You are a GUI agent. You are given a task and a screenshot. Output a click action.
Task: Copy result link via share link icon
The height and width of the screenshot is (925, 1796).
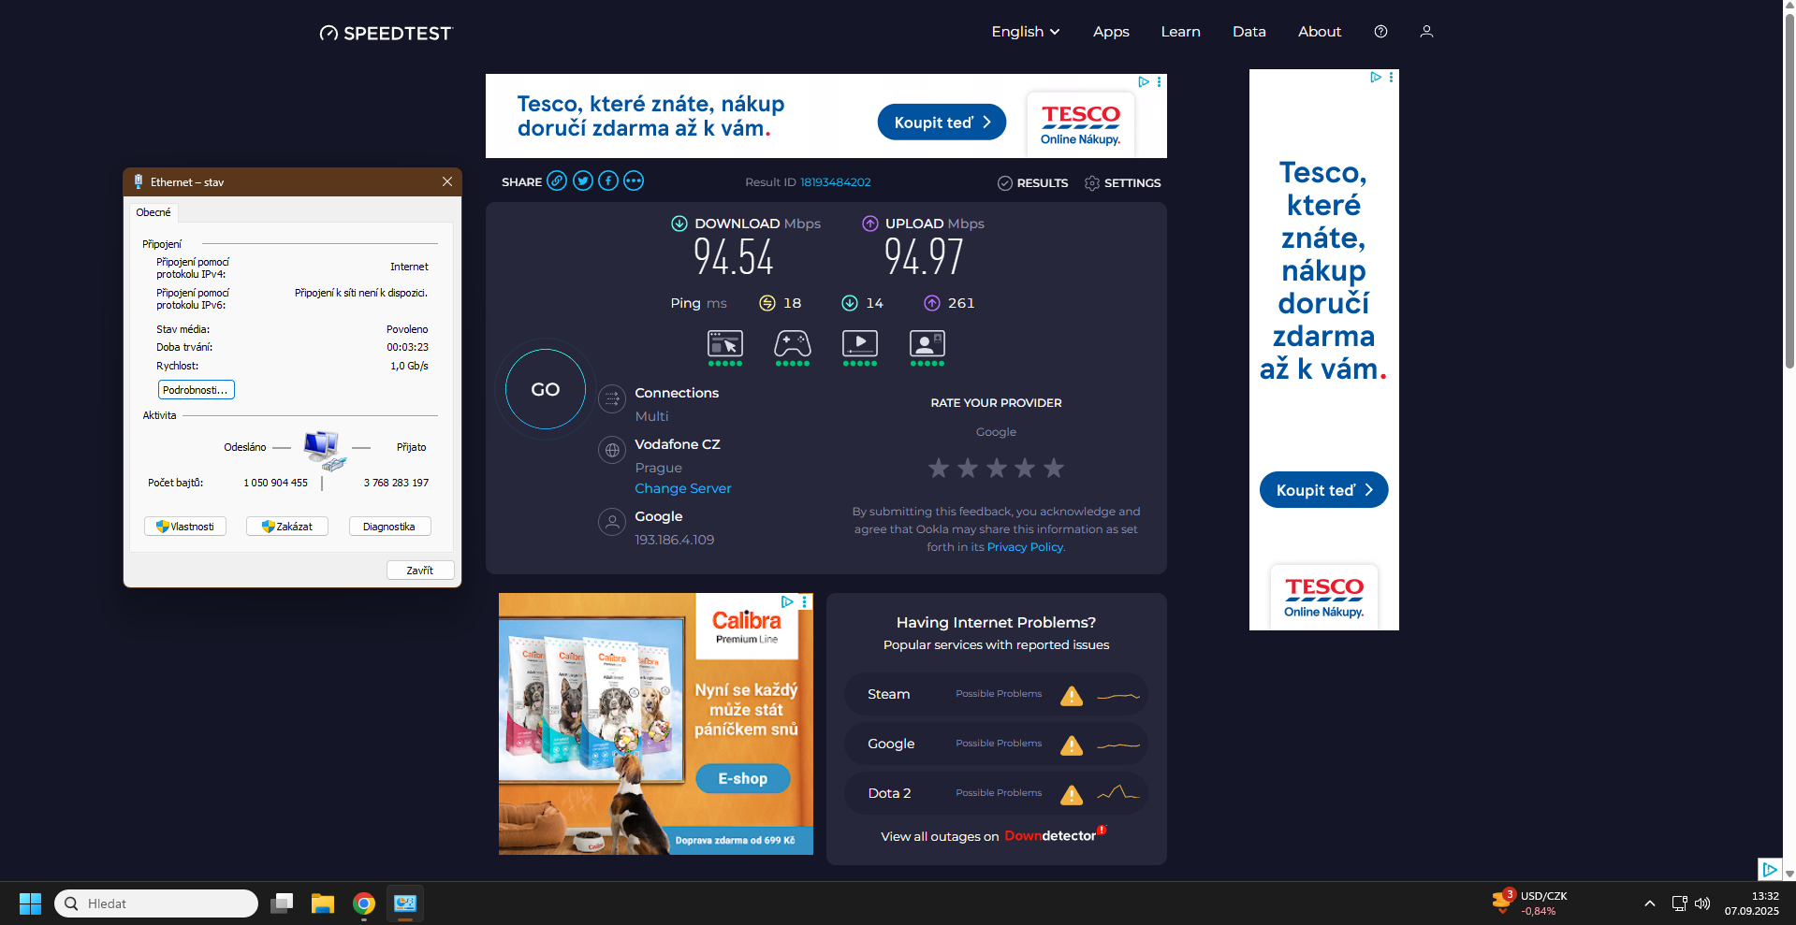click(x=557, y=181)
